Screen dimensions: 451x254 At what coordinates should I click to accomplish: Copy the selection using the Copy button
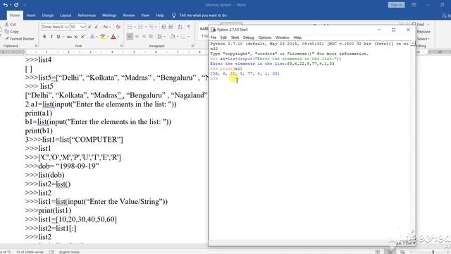[12, 32]
